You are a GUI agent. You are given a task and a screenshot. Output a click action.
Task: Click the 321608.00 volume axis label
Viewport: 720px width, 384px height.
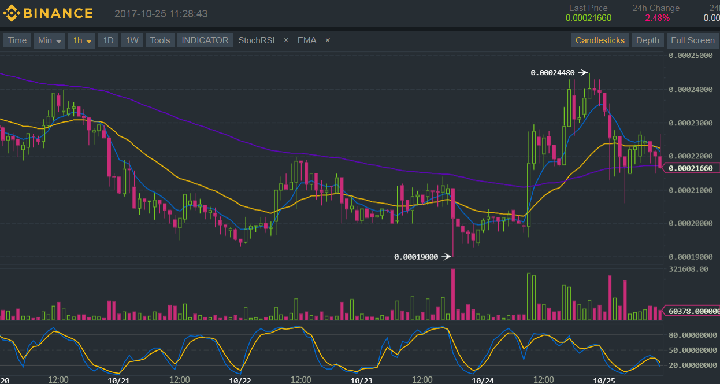coord(688,269)
